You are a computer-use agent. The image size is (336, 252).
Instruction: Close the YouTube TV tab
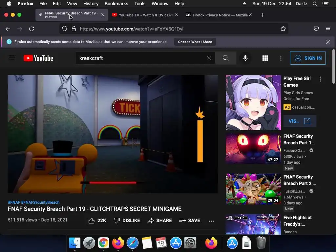[x=176, y=15]
